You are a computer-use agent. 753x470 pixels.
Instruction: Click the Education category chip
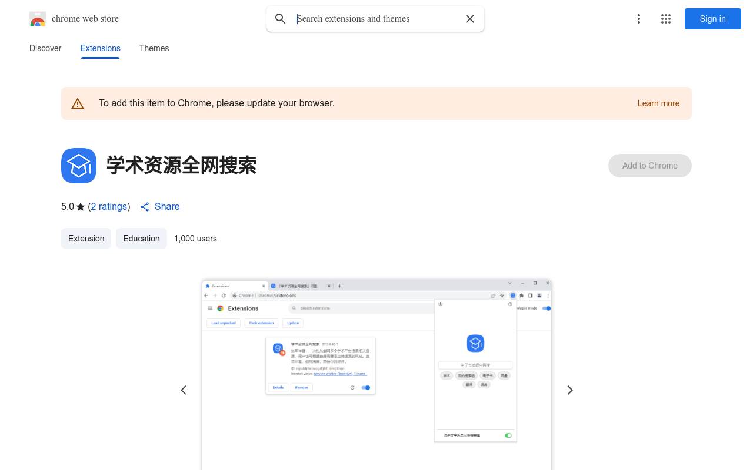pyautogui.click(x=141, y=239)
